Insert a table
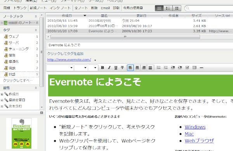Screen dimensions: 233x151 click(195, 68)
